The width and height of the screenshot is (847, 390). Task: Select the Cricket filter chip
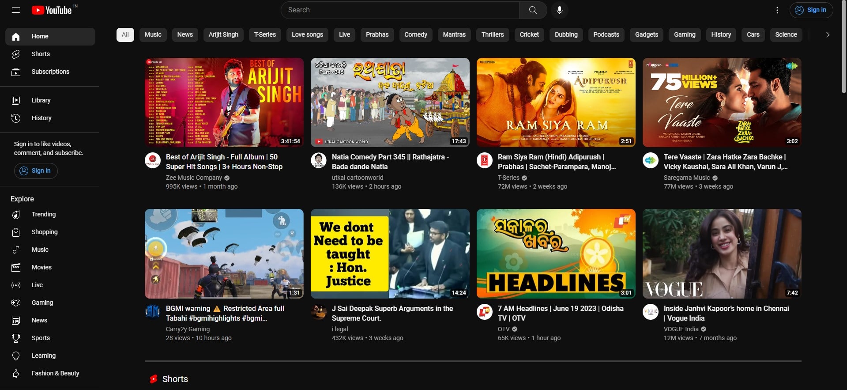click(x=529, y=34)
